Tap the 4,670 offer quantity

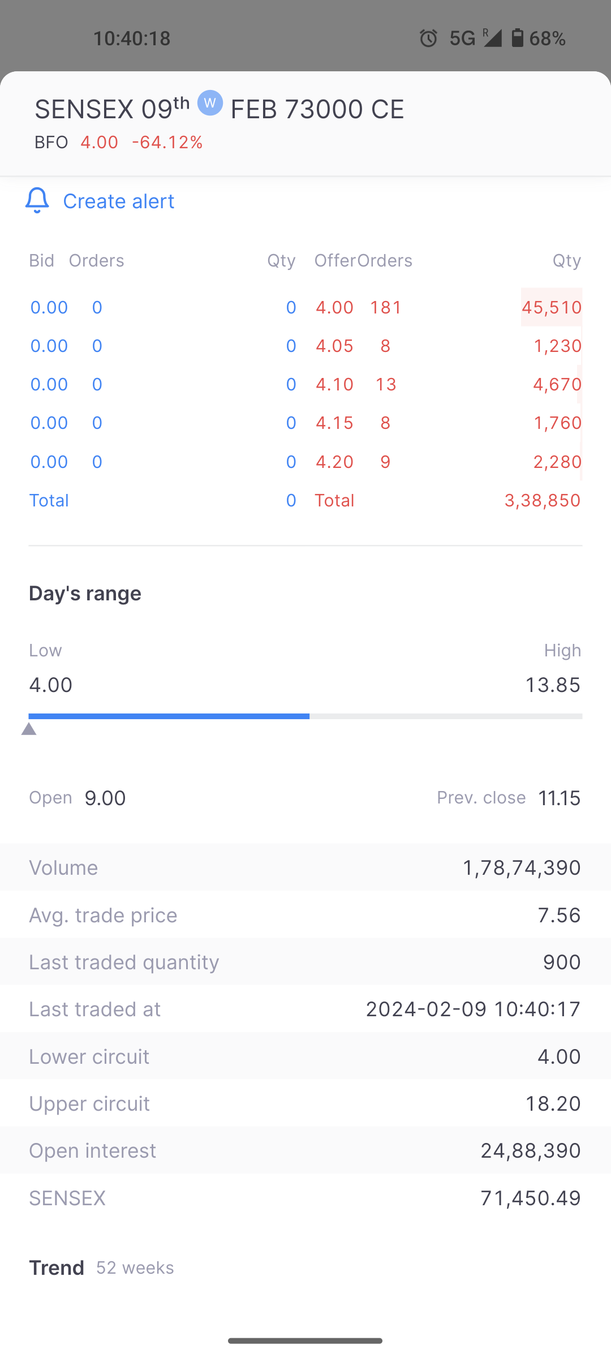[x=557, y=384]
